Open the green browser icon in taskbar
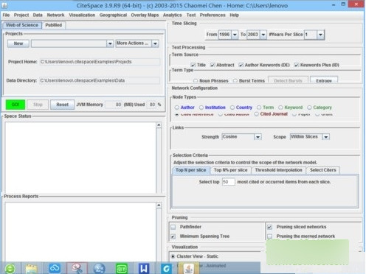This screenshot has width=366, height=274. point(10,269)
